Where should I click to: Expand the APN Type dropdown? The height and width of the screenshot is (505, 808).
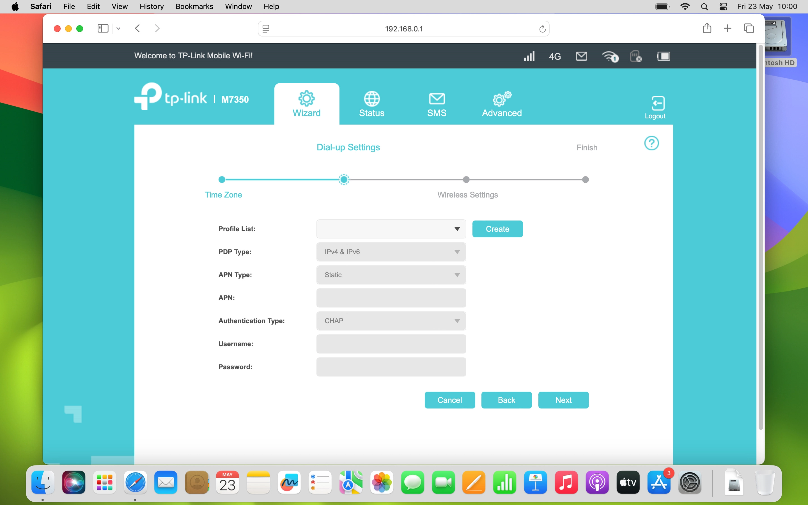click(391, 275)
